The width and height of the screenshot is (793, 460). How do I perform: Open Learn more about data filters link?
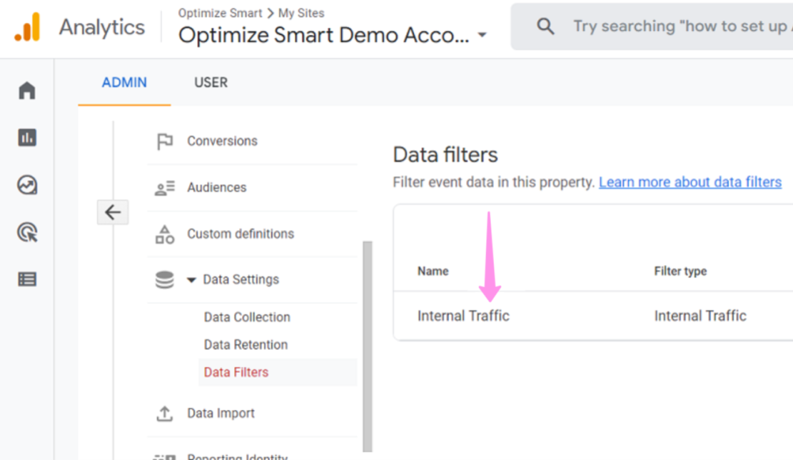690,182
